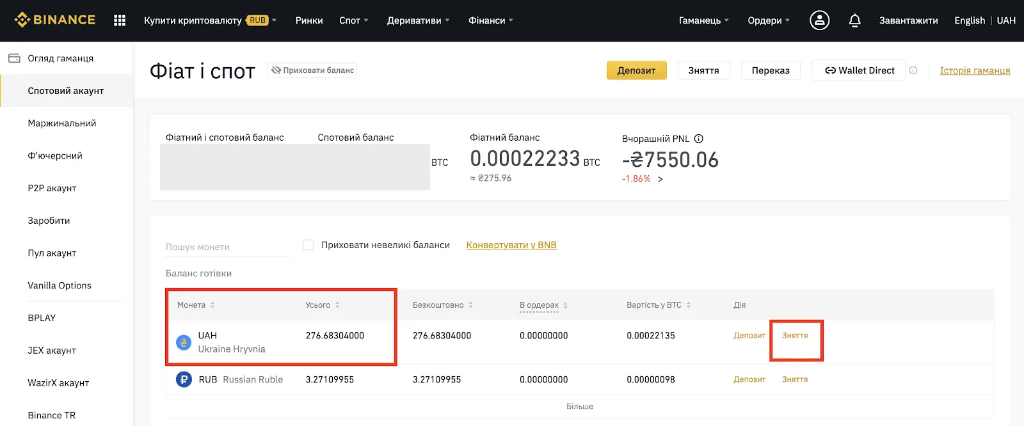Sort by В ордерах column arrows
This screenshot has width=1024, height=426.
pyautogui.click(x=566, y=305)
